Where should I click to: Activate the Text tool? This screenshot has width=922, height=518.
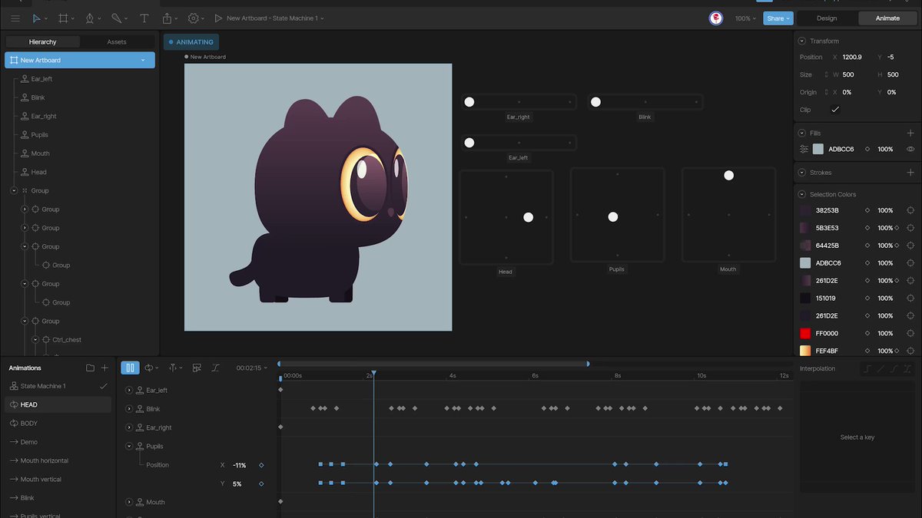[144, 18]
